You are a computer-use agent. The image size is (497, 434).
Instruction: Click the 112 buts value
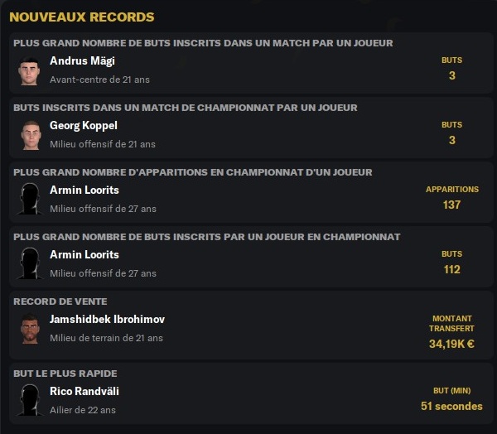(451, 269)
